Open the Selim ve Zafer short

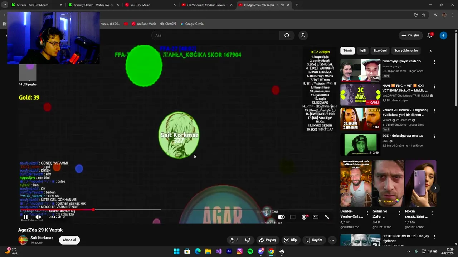388,183
